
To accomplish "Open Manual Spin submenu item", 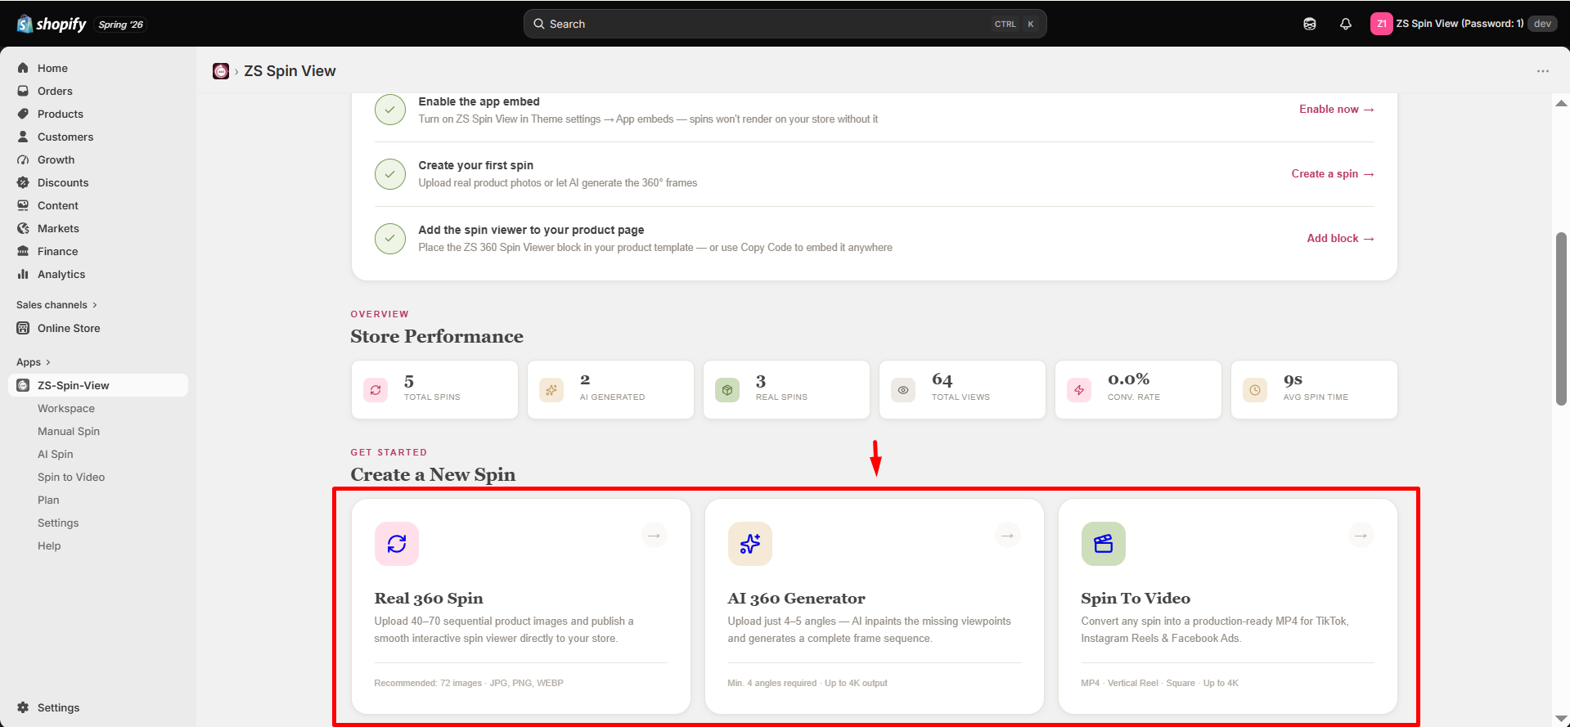I will coord(69,431).
